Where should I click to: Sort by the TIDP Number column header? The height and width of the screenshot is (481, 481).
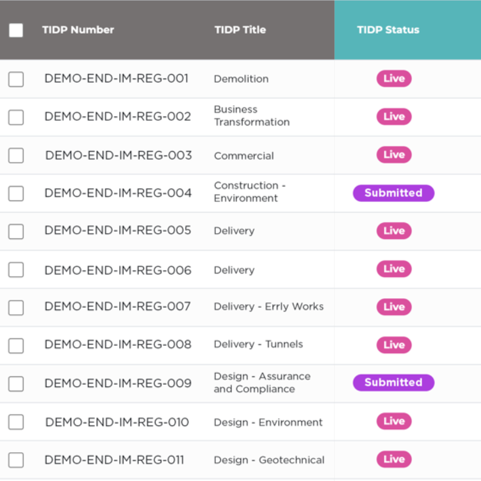point(78,30)
